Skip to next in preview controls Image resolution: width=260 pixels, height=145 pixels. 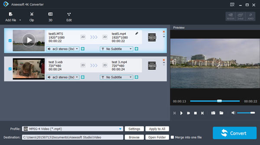tap(202, 113)
